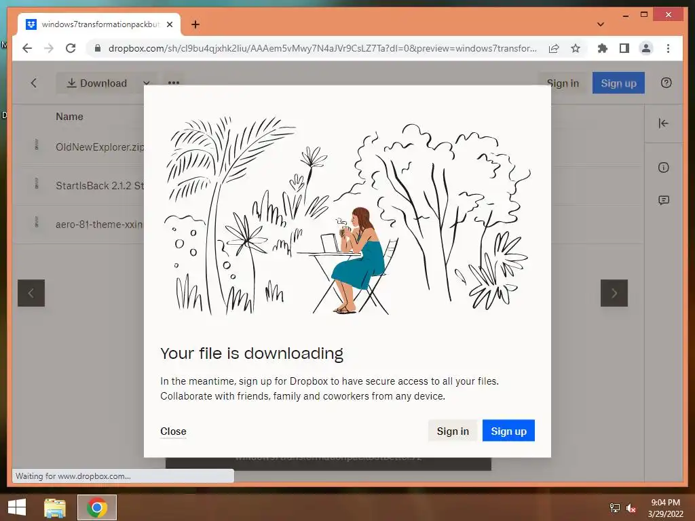Select aero-81-theme file
Screen dimensions: 695x521
click(99, 224)
